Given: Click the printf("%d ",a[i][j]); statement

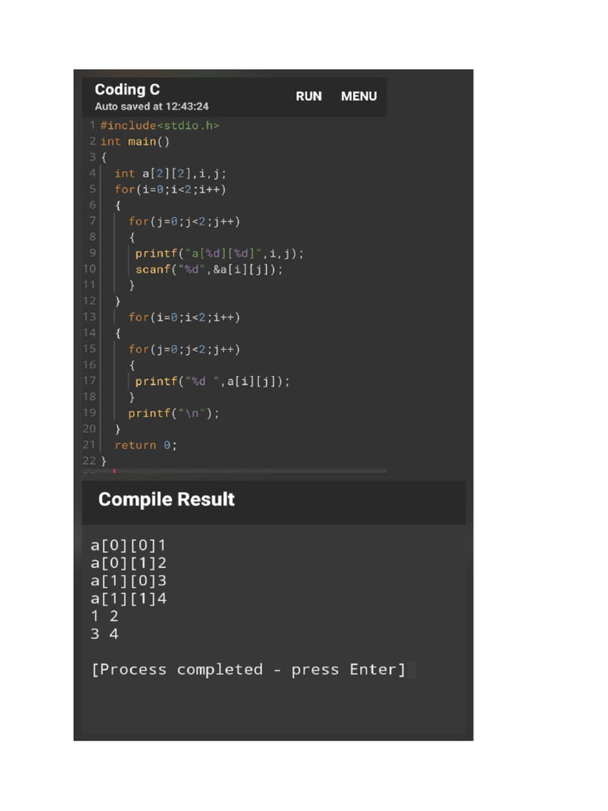Looking at the screenshot, I should [x=212, y=381].
